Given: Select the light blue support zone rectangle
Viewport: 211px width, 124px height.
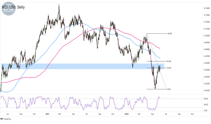Looking at the screenshot, I should [83, 66].
